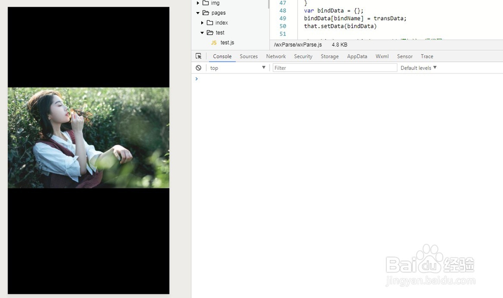Switch to the Wxml tab
Screen dimensions: 503x298
point(382,56)
